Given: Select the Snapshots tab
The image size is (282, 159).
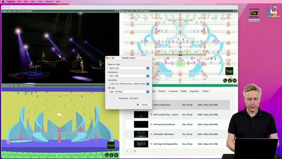Looking at the screenshot, I should click(x=194, y=91).
